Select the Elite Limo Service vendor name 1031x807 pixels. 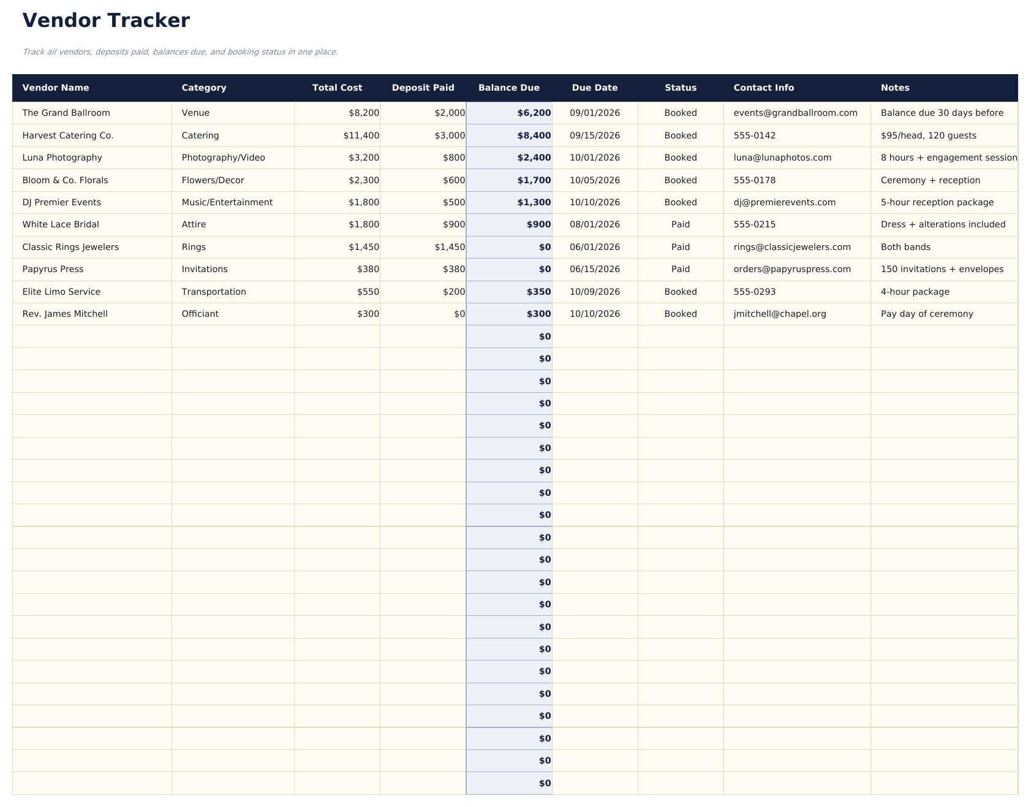(x=61, y=292)
